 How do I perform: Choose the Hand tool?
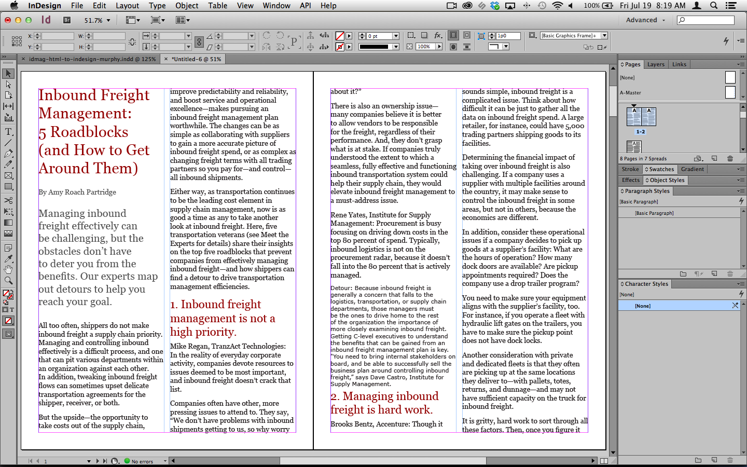point(8,269)
